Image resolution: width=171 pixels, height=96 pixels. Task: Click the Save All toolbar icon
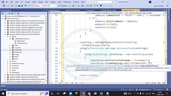(22, 6)
